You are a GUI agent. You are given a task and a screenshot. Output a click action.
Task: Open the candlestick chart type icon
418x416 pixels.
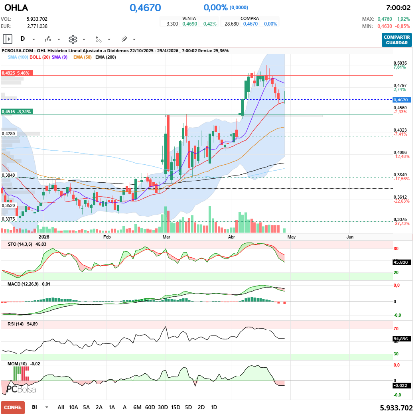48,39
